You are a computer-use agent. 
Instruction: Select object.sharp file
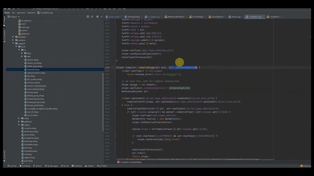(x=28, y=157)
